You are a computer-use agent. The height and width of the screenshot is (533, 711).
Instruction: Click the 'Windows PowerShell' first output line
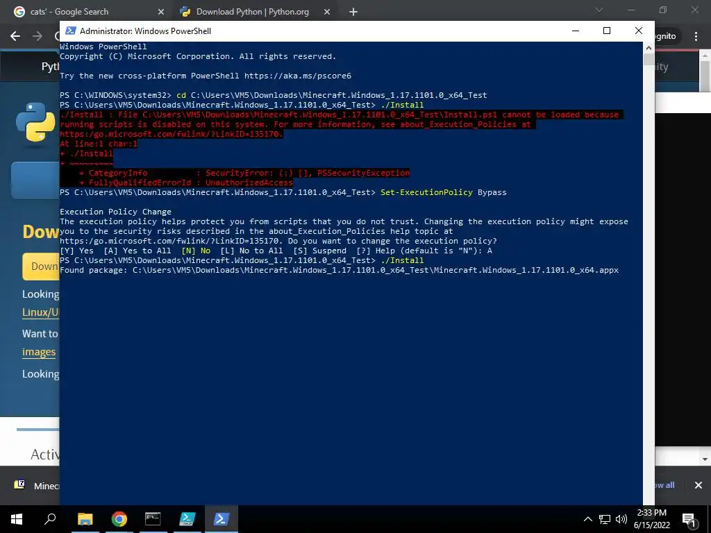coord(103,46)
